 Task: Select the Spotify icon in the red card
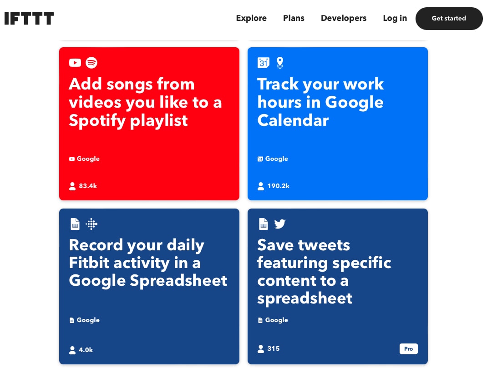point(91,63)
